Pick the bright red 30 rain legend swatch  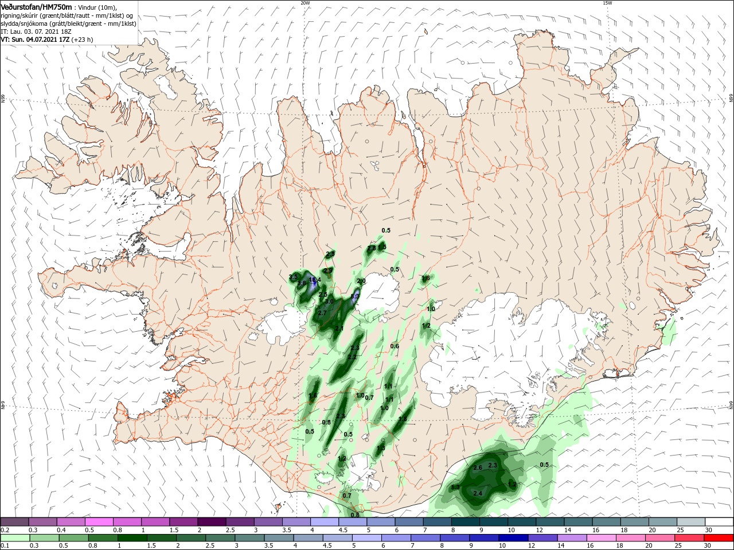point(719,538)
